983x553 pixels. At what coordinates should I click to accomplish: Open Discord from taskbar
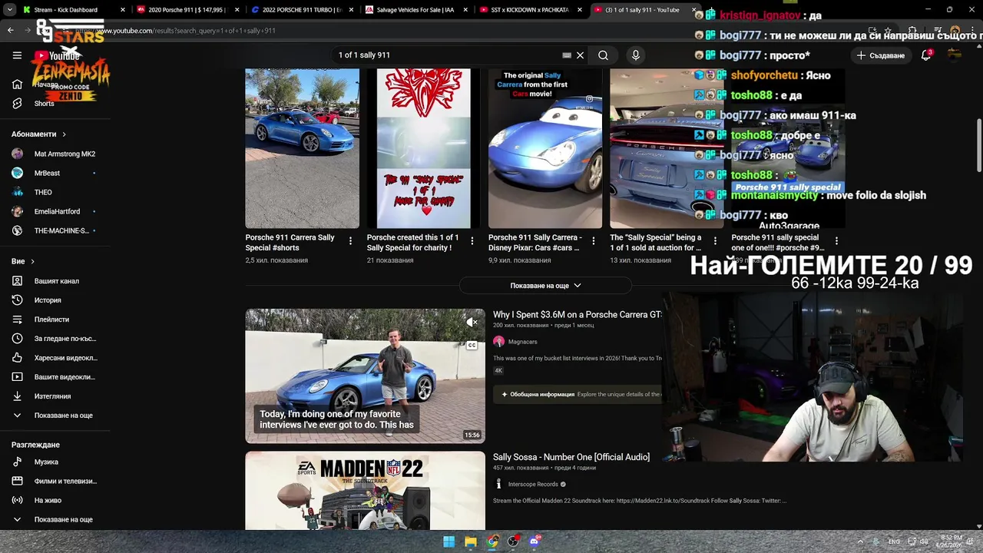pos(535,541)
